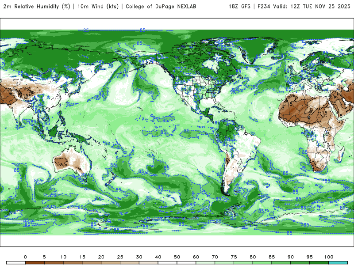Click the legend value "5"
The height and width of the screenshot is (265, 354).
click(44, 257)
